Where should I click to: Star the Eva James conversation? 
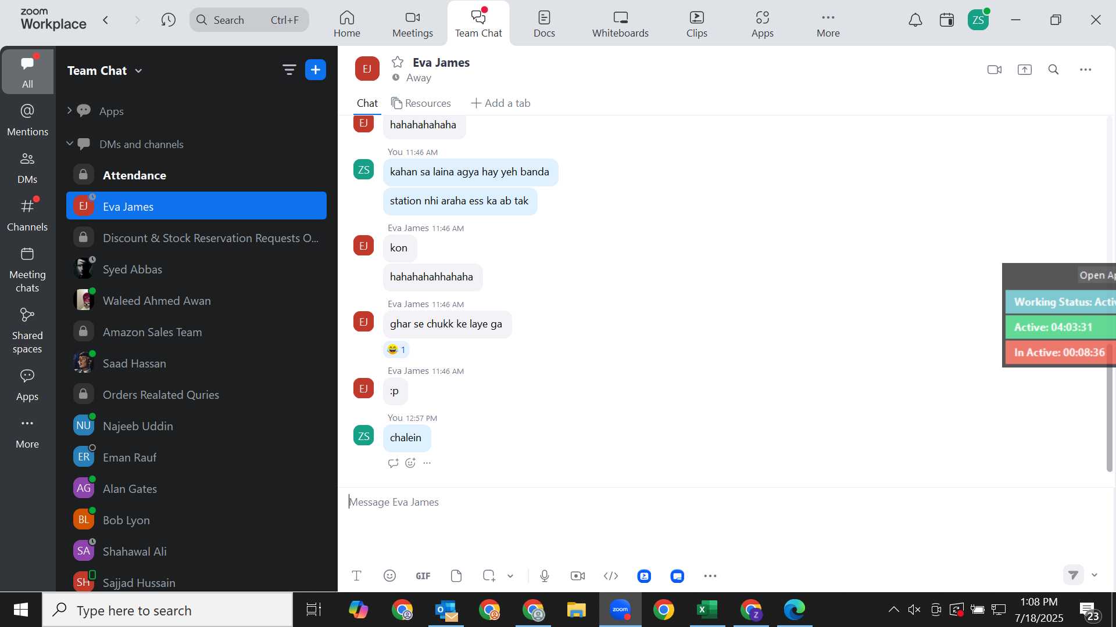point(398,62)
